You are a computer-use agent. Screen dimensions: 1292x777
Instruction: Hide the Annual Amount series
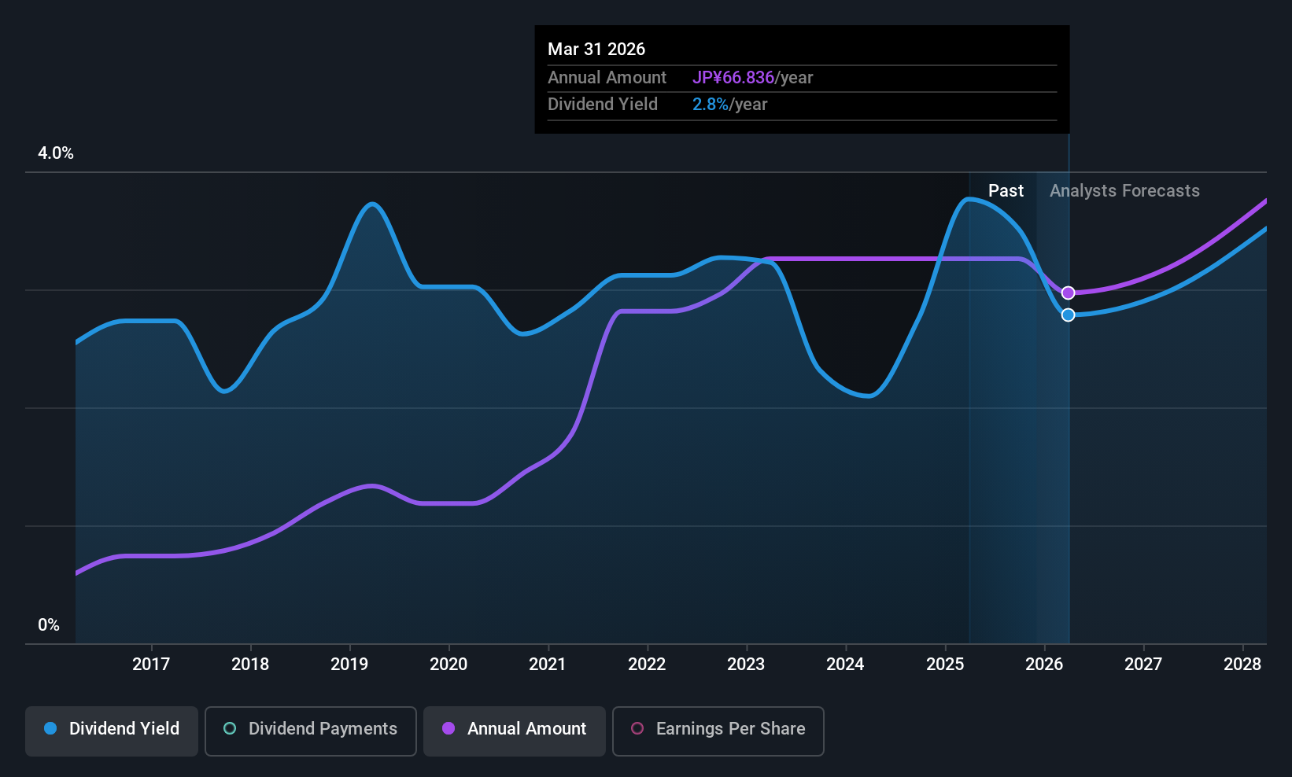point(515,730)
